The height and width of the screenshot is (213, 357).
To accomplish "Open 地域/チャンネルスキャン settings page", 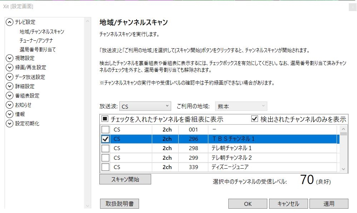I will click(x=42, y=31).
